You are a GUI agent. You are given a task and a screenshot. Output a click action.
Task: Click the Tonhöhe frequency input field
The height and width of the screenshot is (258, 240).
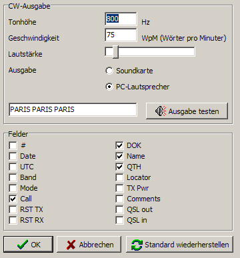pyautogui.click(x=121, y=19)
